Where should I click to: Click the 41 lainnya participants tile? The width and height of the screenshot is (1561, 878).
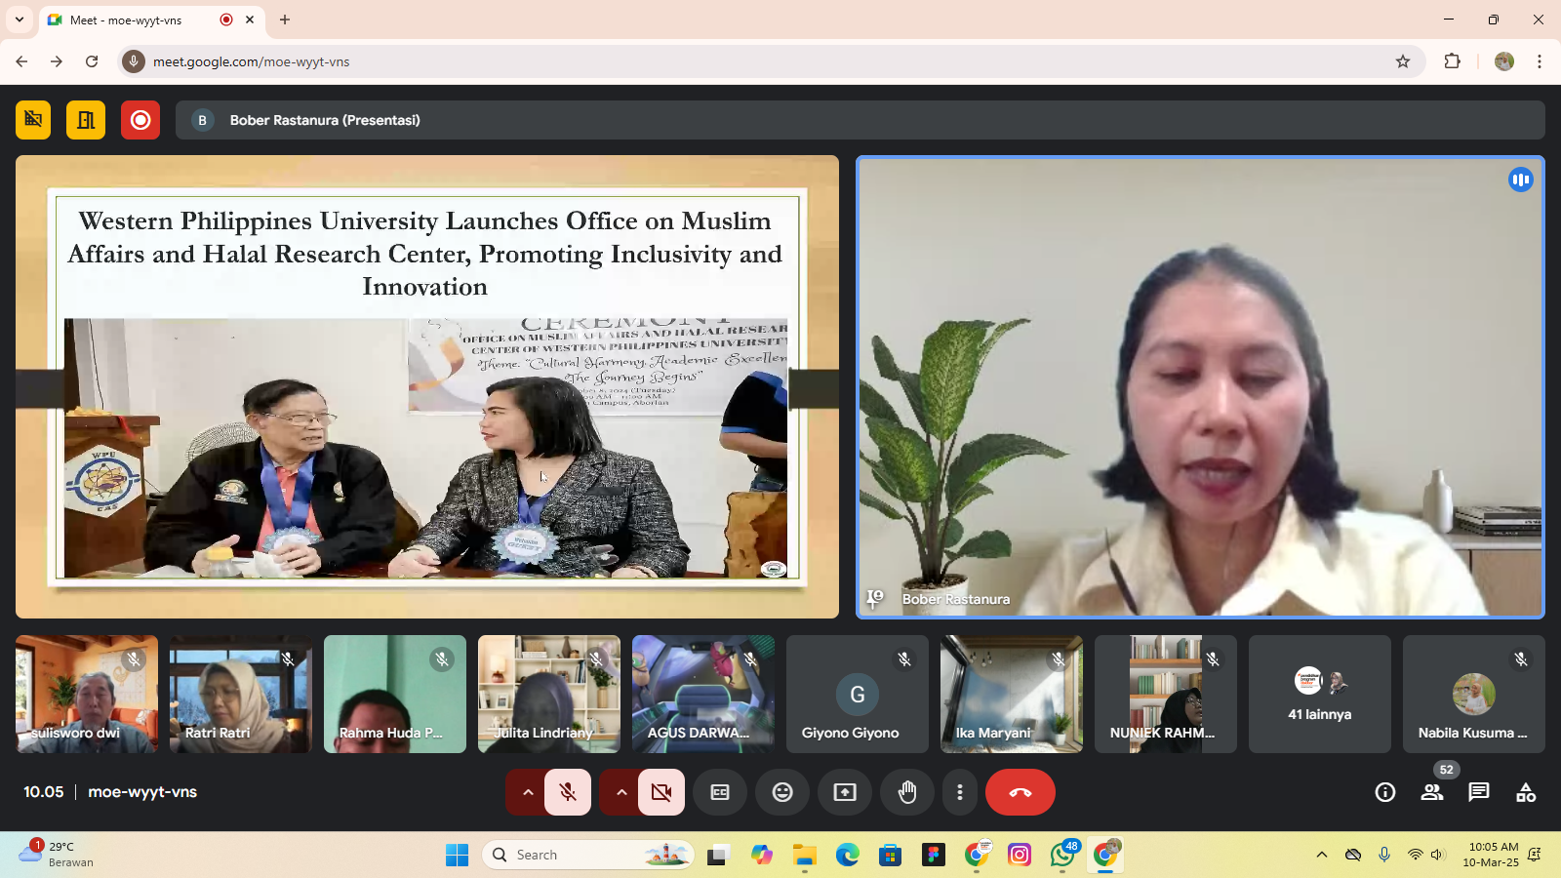click(x=1319, y=695)
